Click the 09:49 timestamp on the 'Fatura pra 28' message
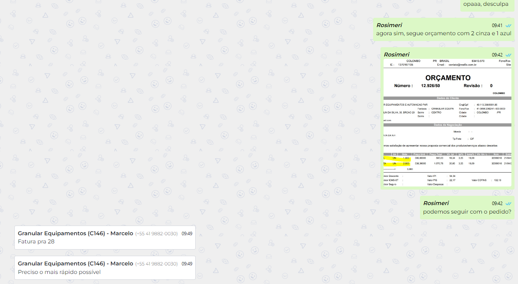 click(x=187, y=234)
